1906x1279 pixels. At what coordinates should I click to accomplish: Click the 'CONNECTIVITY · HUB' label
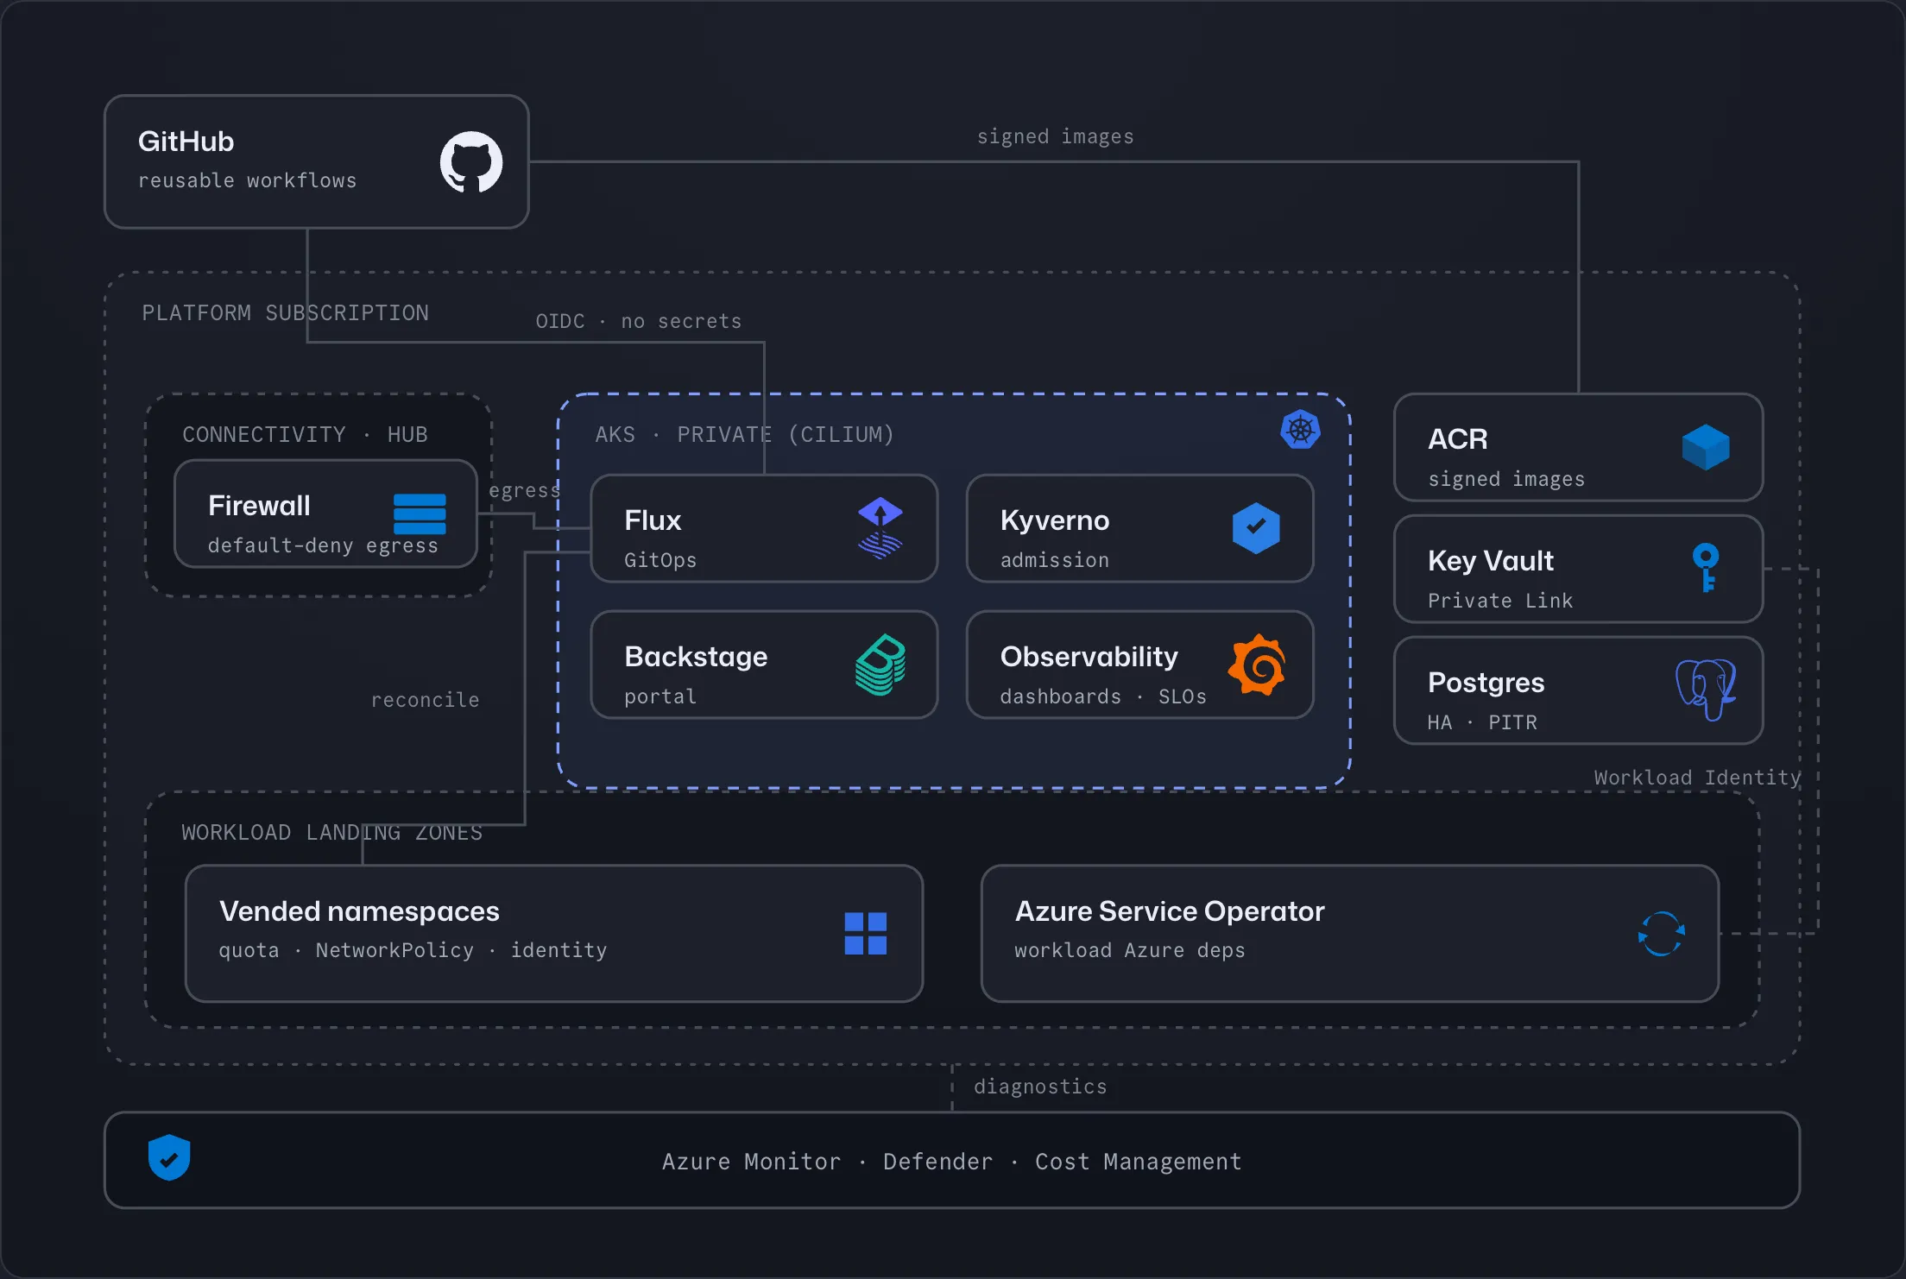click(305, 434)
